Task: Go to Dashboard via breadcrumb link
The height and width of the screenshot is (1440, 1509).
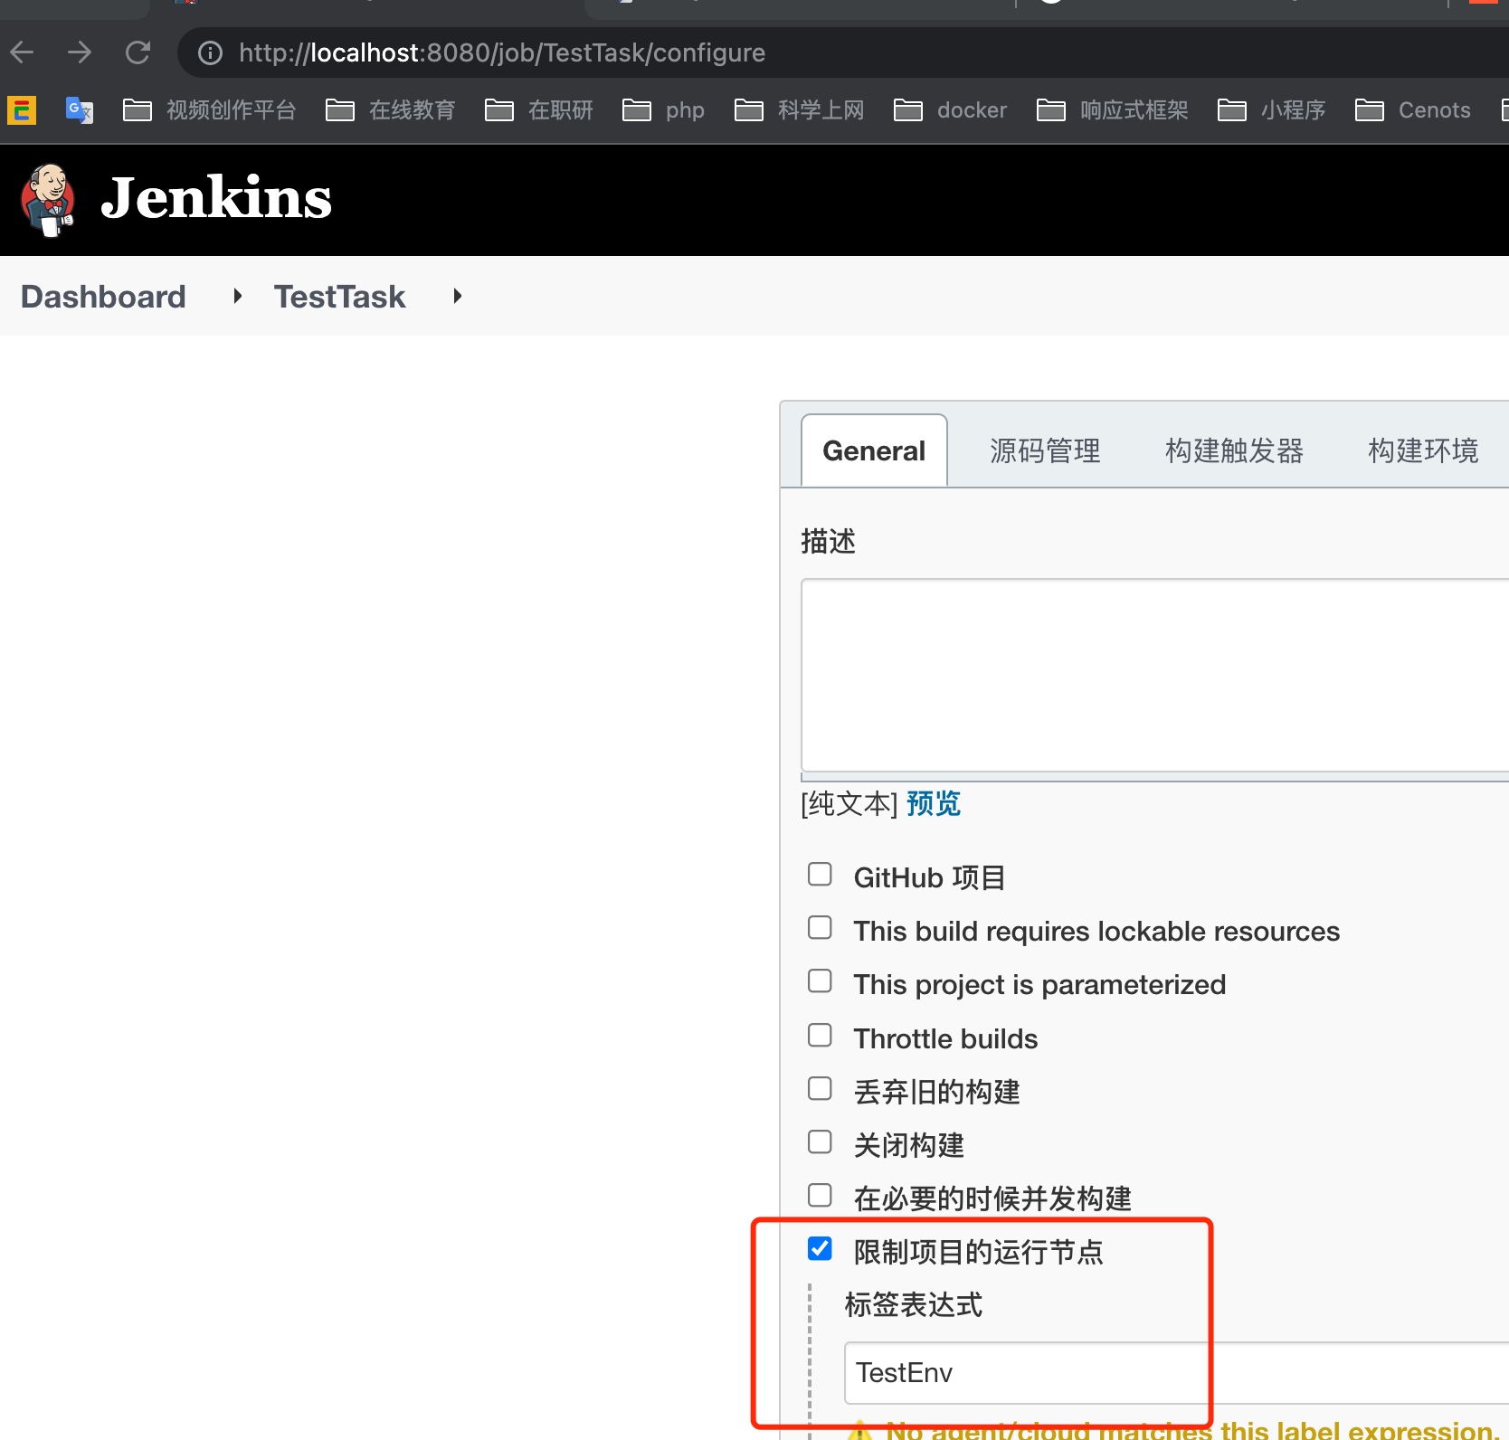Action: coord(103,297)
